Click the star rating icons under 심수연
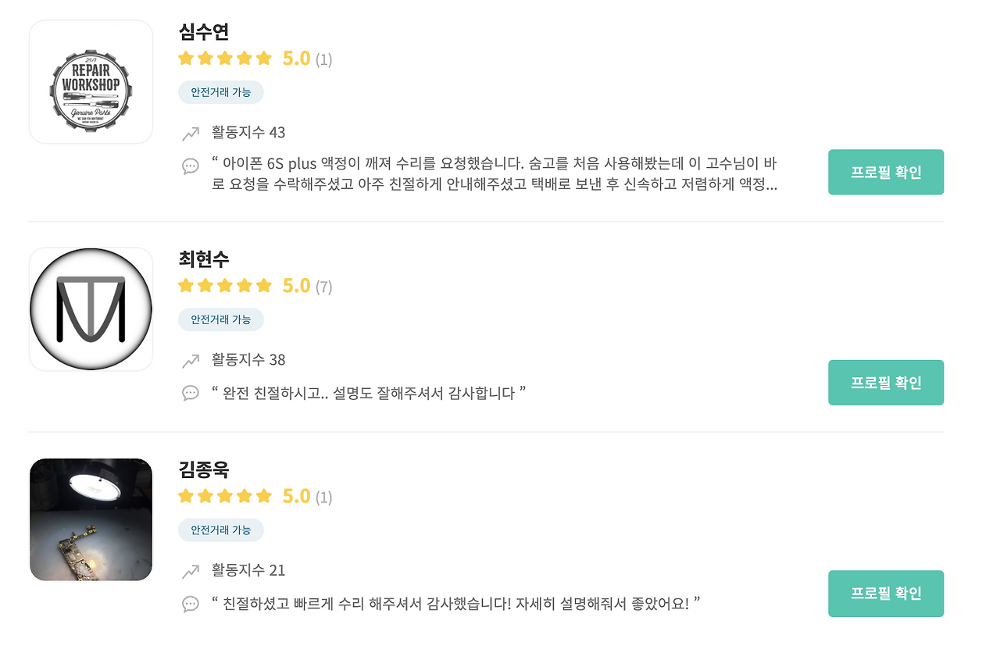 (x=225, y=59)
